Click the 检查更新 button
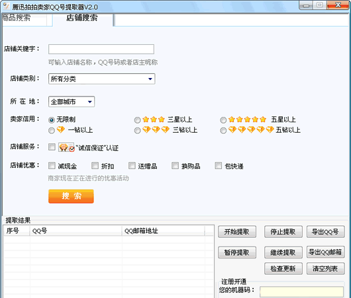 (x=283, y=268)
